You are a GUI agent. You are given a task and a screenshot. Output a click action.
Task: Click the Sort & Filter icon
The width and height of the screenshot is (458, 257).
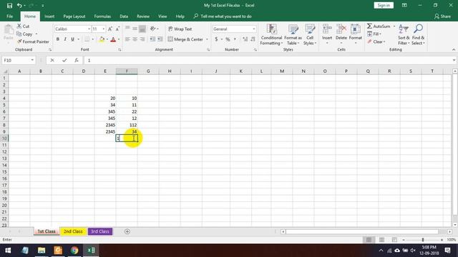point(404,29)
